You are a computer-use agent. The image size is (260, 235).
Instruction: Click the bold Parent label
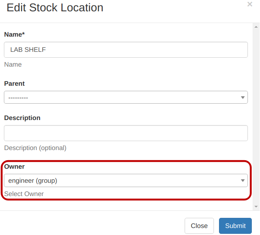(x=14, y=83)
